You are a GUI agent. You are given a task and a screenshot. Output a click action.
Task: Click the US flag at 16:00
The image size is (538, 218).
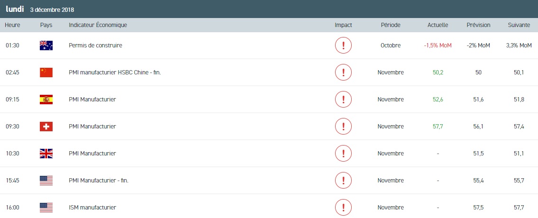(46, 208)
